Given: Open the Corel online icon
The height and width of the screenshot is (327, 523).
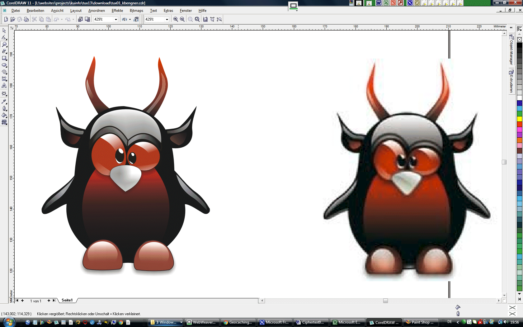Looking at the screenshot, I should coord(136,19).
